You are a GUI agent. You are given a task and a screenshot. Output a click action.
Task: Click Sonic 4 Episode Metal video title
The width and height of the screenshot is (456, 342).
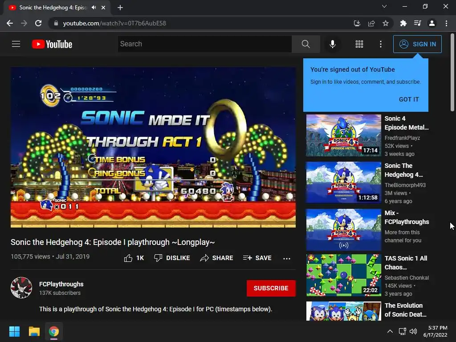coord(406,123)
